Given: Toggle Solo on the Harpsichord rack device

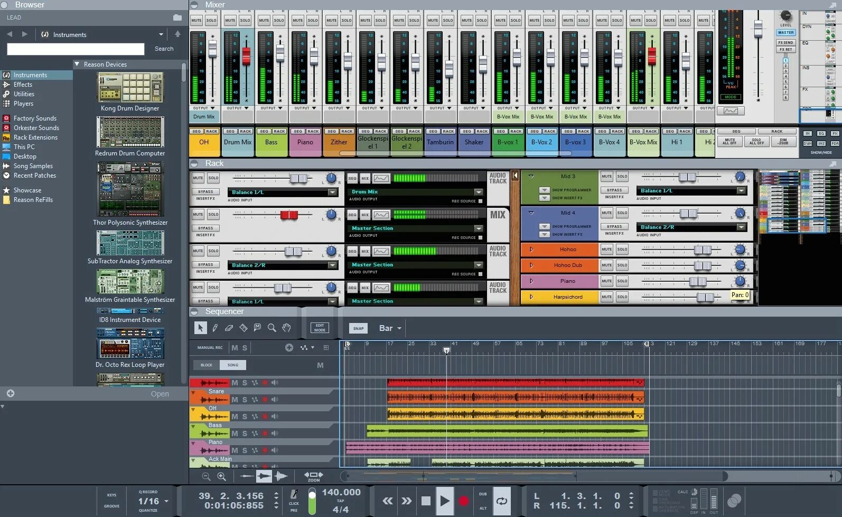Looking at the screenshot, I should point(622,297).
